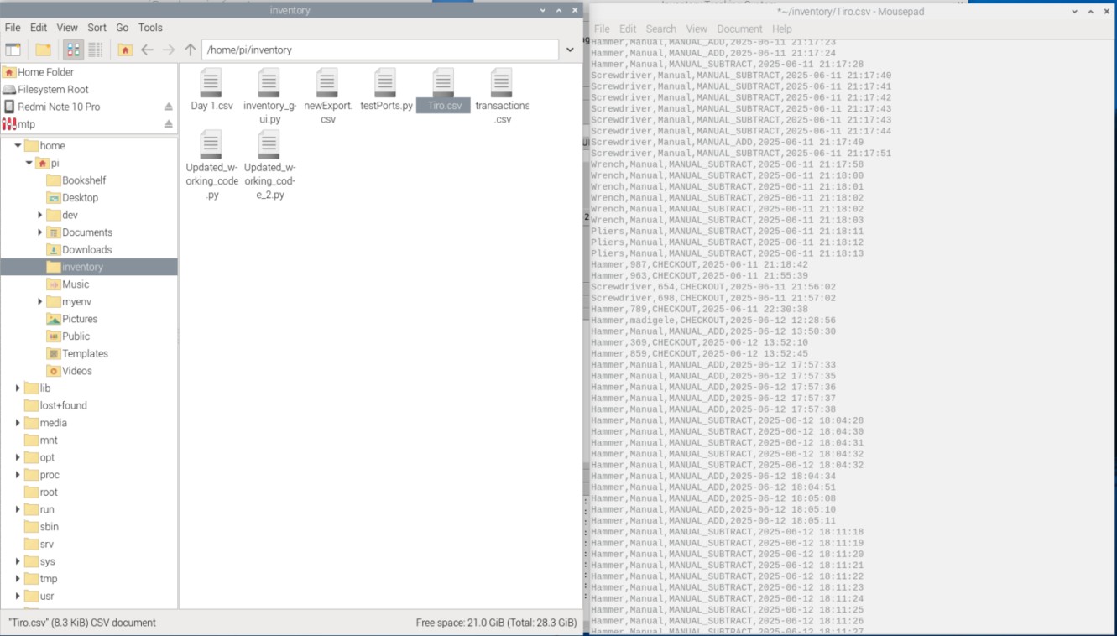Collapse the home tree node
The height and width of the screenshot is (636, 1117).
pos(18,145)
